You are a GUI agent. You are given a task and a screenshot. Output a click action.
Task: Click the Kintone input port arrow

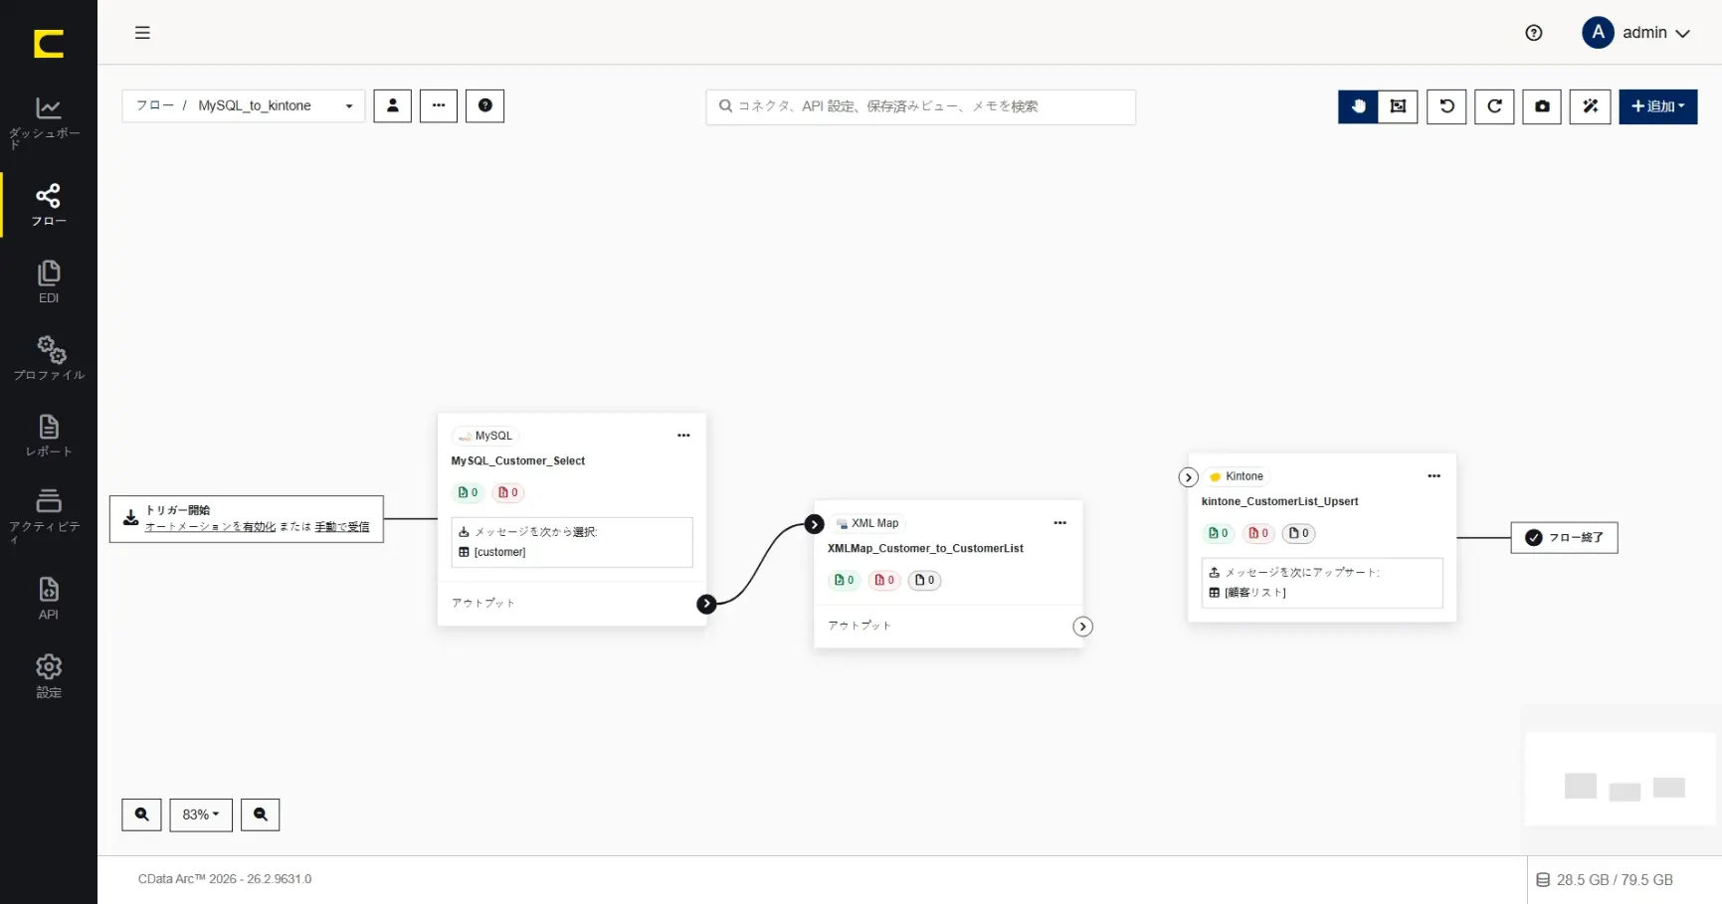(1188, 477)
